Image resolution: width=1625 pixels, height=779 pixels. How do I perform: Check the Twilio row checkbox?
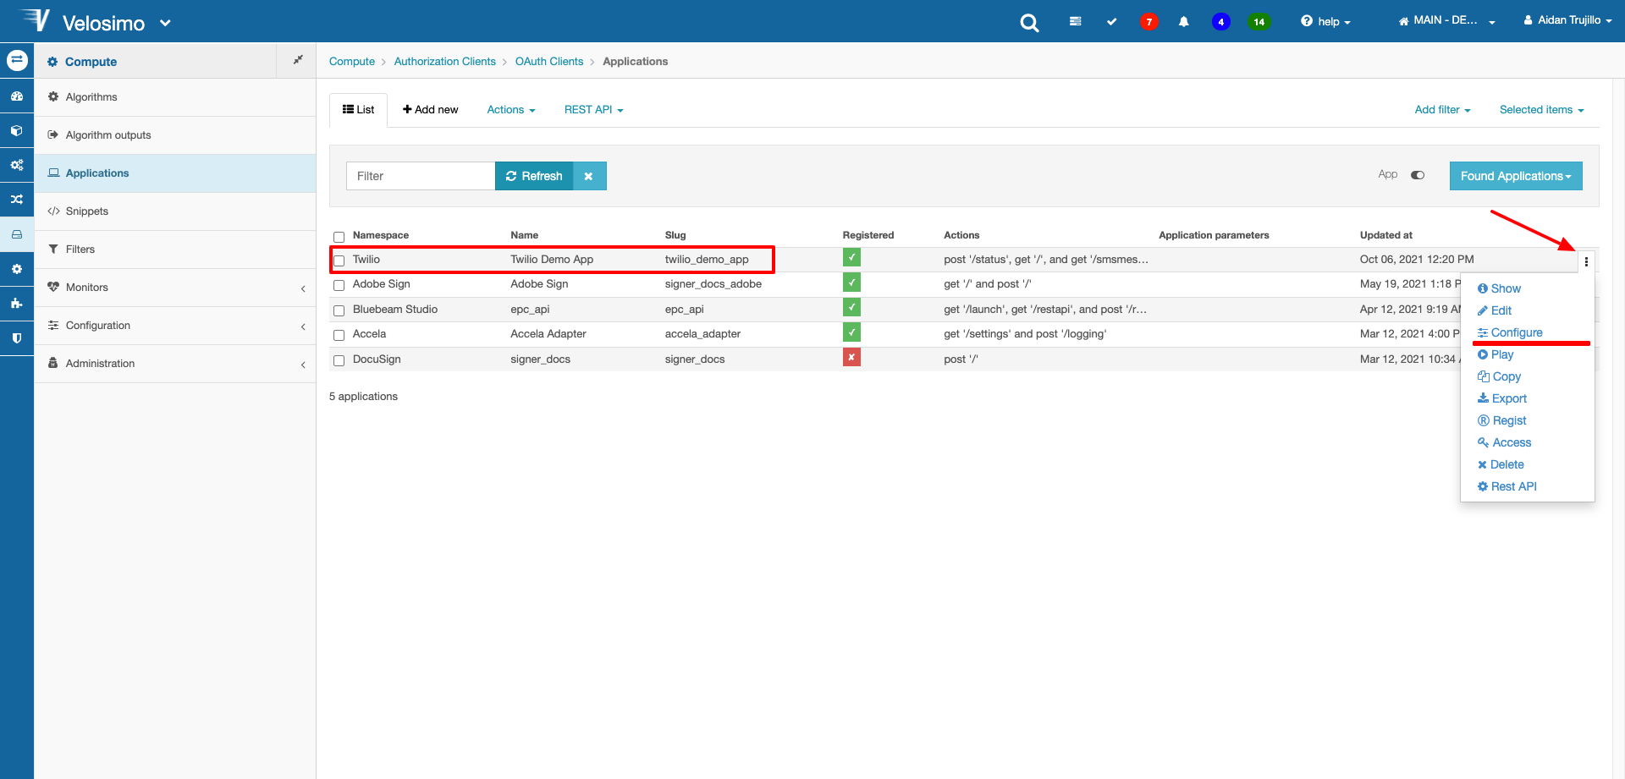339,261
